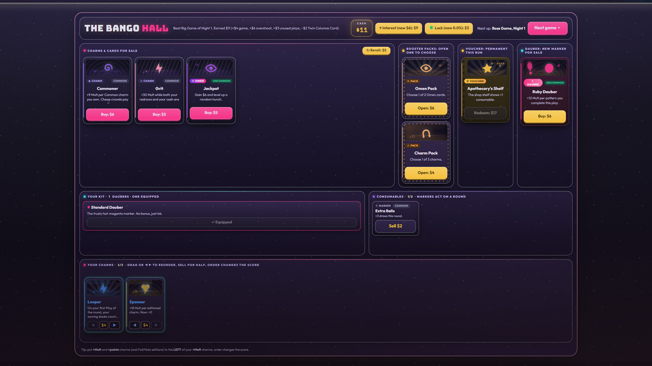Click the Extra Balls consumable title
This screenshot has height=366, width=652.
[385, 211]
